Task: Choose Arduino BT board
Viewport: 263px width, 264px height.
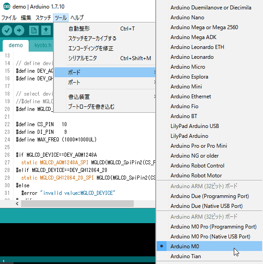Action: 209,116
